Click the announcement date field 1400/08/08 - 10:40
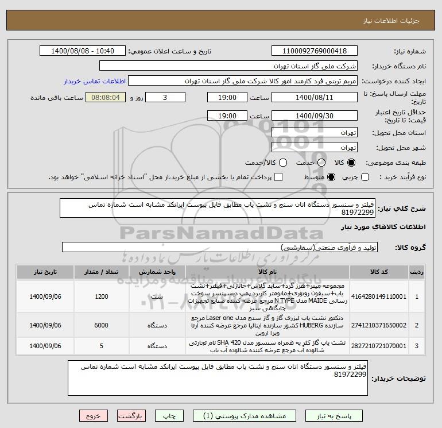The image size is (442, 428). pyautogui.click(x=83, y=51)
